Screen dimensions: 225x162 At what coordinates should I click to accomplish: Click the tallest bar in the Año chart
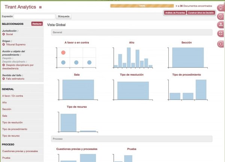point(129,57)
